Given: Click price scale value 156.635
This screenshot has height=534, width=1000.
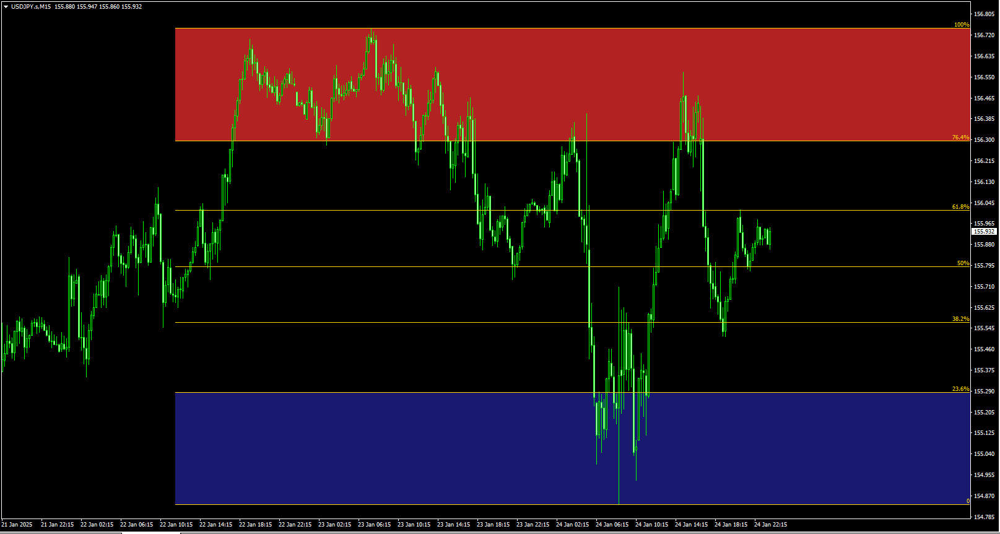Looking at the screenshot, I should click(x=984, y=56).
